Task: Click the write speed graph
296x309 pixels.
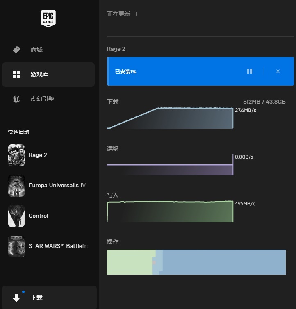Action: (170, 211)
